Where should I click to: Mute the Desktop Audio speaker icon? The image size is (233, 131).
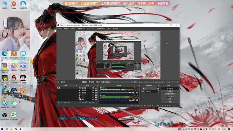pos(134,100)
